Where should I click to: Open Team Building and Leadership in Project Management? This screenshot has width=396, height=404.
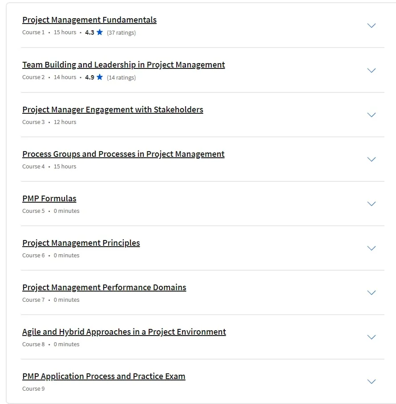coord(124,65)
